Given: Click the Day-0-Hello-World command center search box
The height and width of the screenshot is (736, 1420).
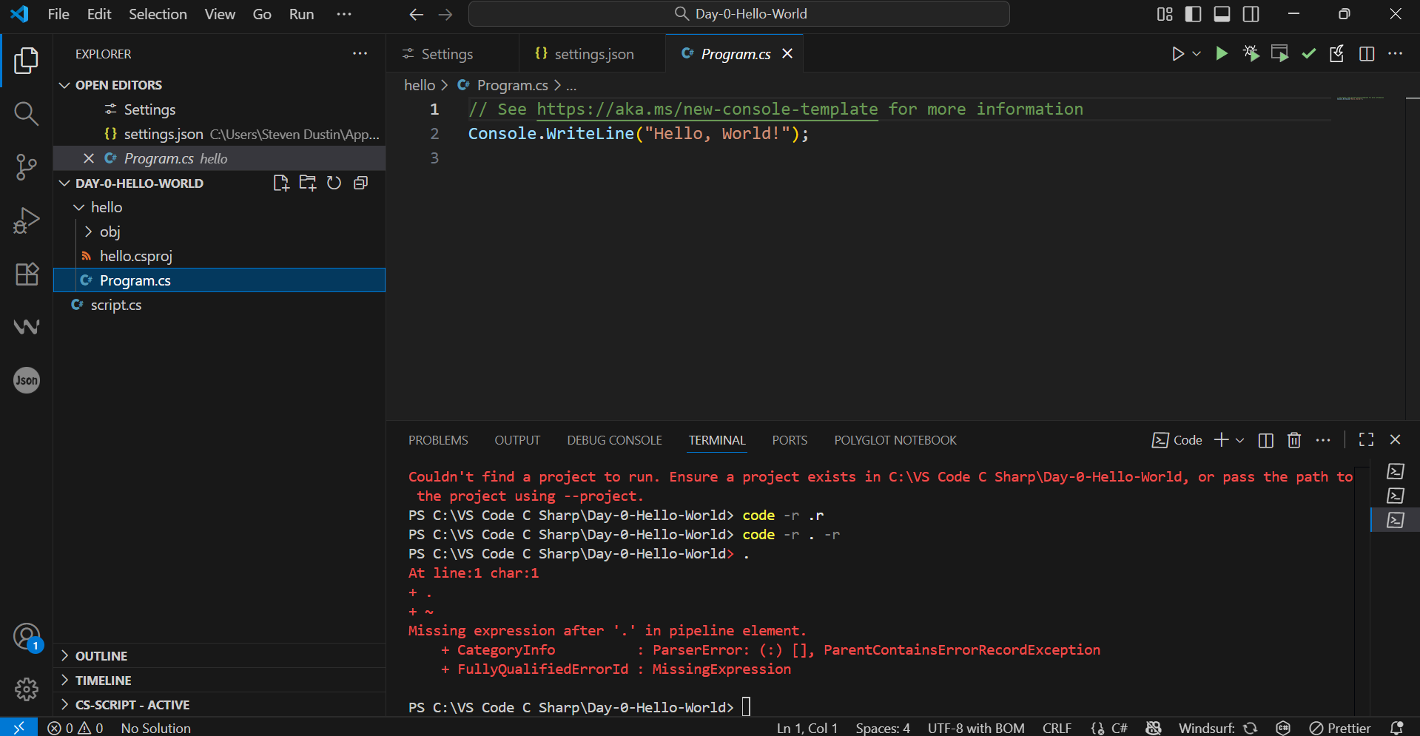Looking at the screenshot, I should click(x=738, y=14).
